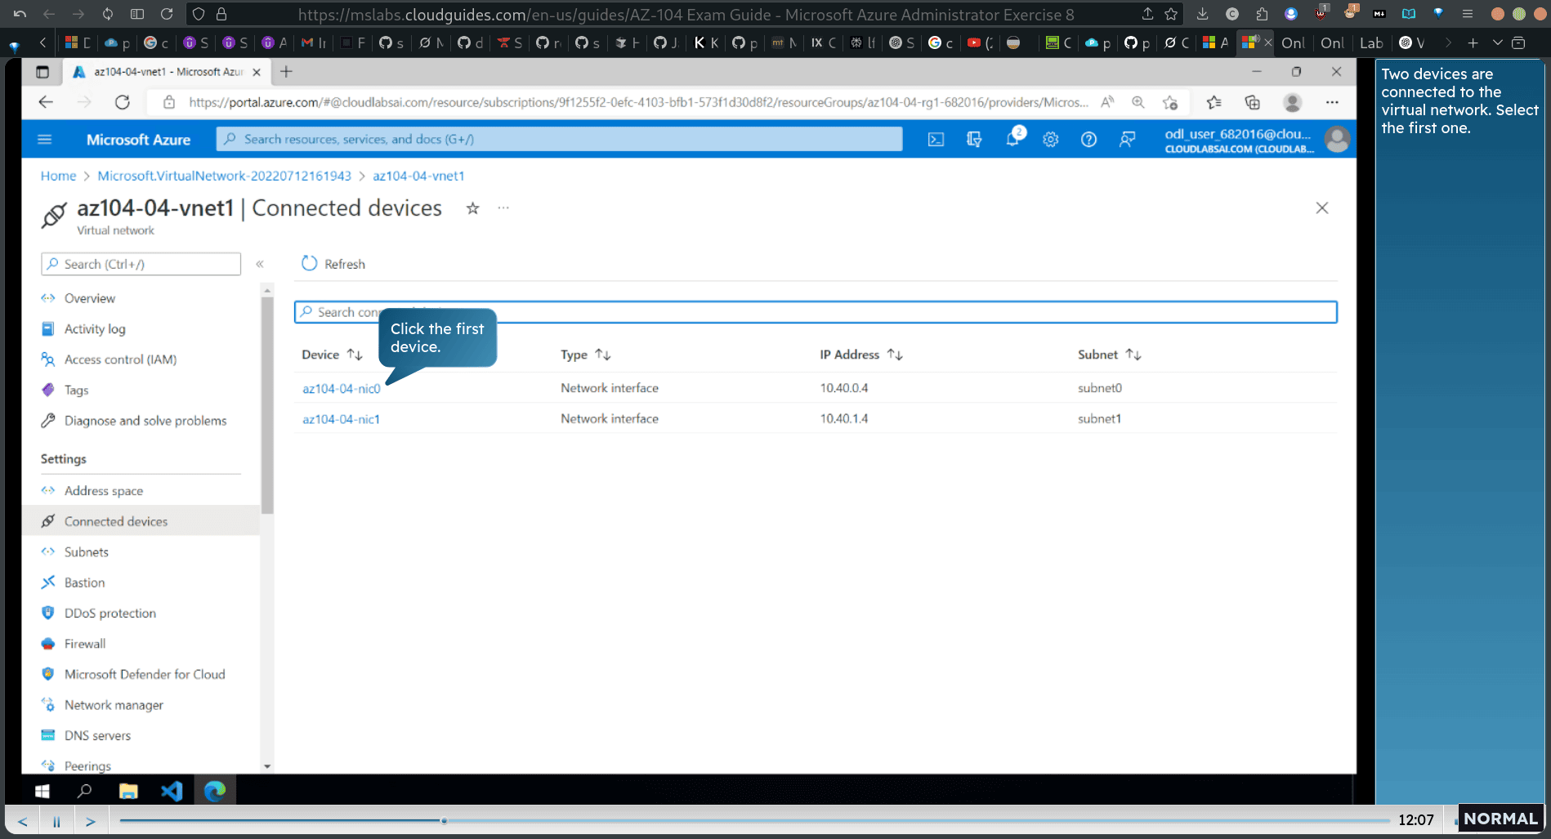Open Azure portal hamburger menu
The width and height of the screenshot is (1551, 839).
pyautogui.click(x=45, y=140)
